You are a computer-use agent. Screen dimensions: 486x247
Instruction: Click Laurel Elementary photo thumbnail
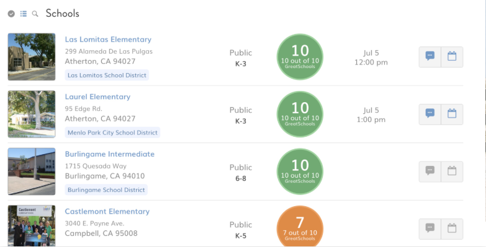click(x=32, y=114)
